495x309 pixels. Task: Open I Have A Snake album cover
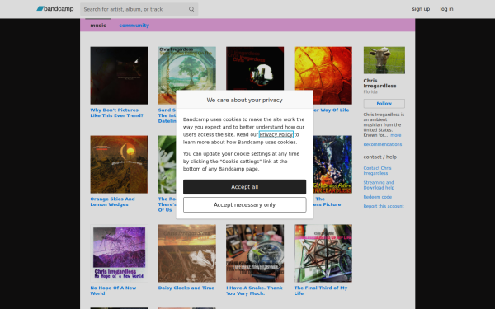pos(255,253)
